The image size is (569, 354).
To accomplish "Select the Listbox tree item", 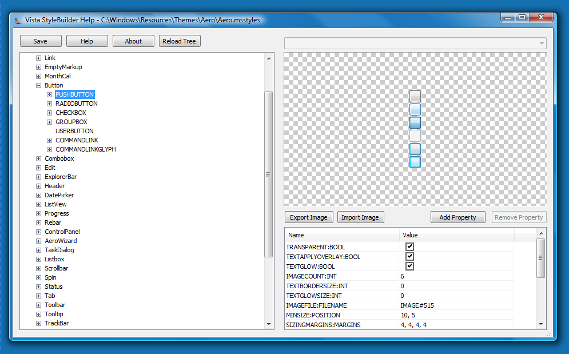I will click(x=54, y=259).
